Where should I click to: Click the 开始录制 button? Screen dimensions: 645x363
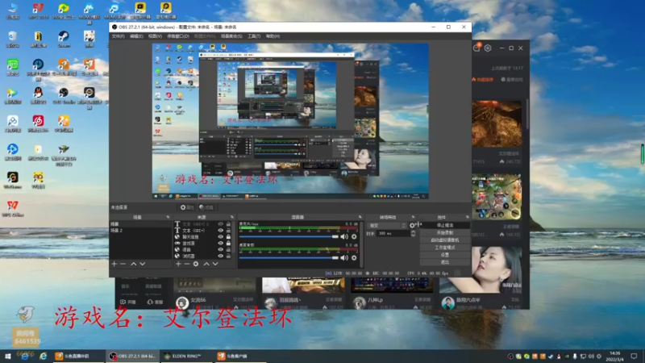click(445, 232)
